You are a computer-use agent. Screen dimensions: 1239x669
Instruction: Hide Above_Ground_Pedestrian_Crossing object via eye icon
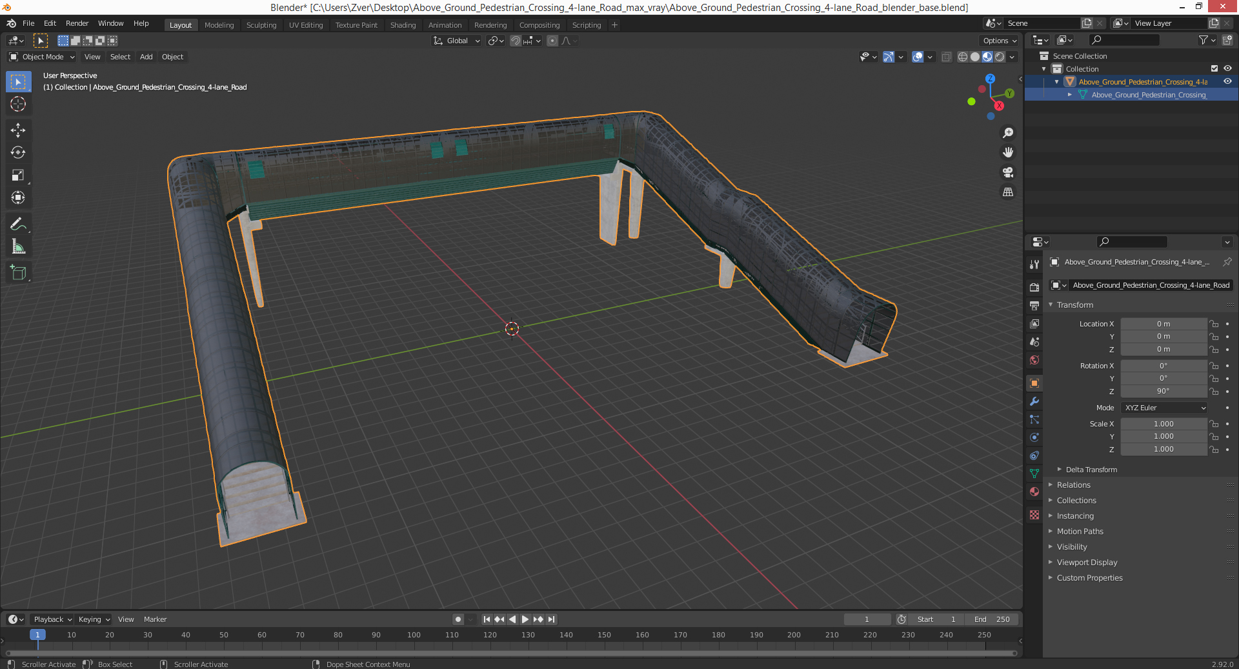(1227, 82)
